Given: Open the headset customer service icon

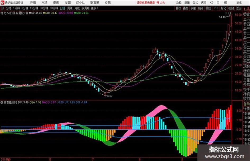Looking at the screenshot, I should coord(212,3).
